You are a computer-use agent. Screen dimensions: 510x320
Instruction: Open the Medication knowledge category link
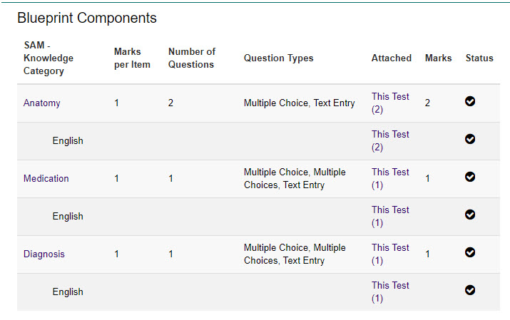point(46,179)
